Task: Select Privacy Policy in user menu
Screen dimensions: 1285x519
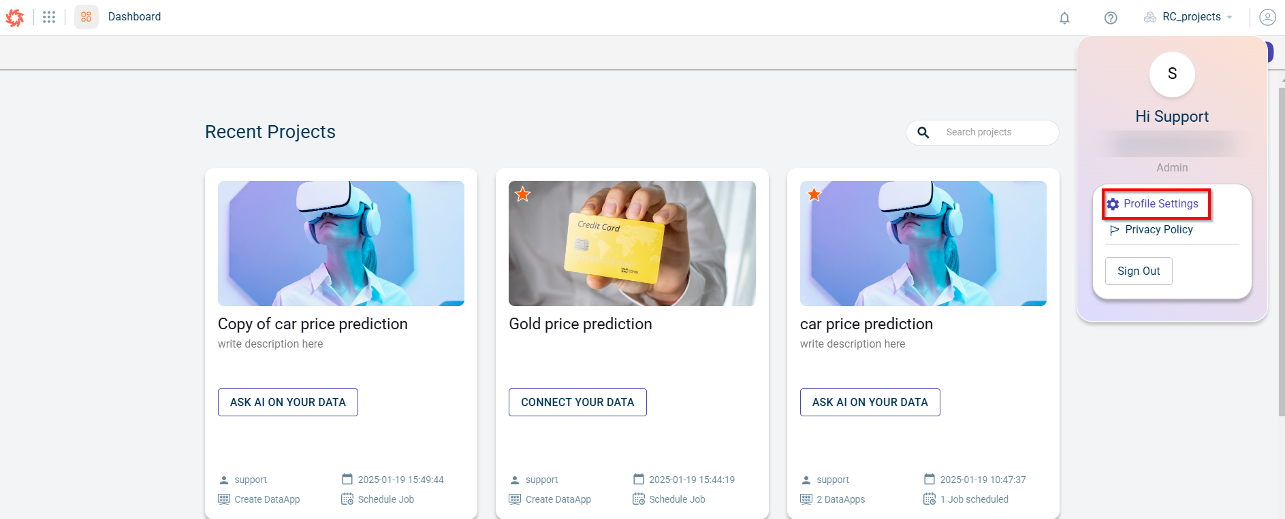Action: click(1158, 230)
